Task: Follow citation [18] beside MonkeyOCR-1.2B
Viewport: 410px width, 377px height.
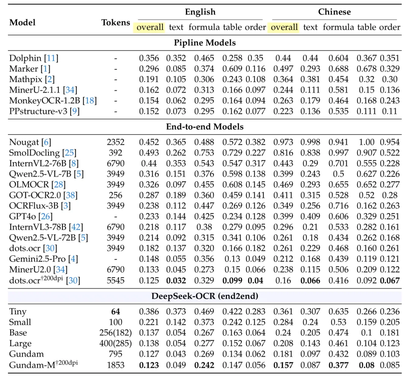Action: coord(90,101)
